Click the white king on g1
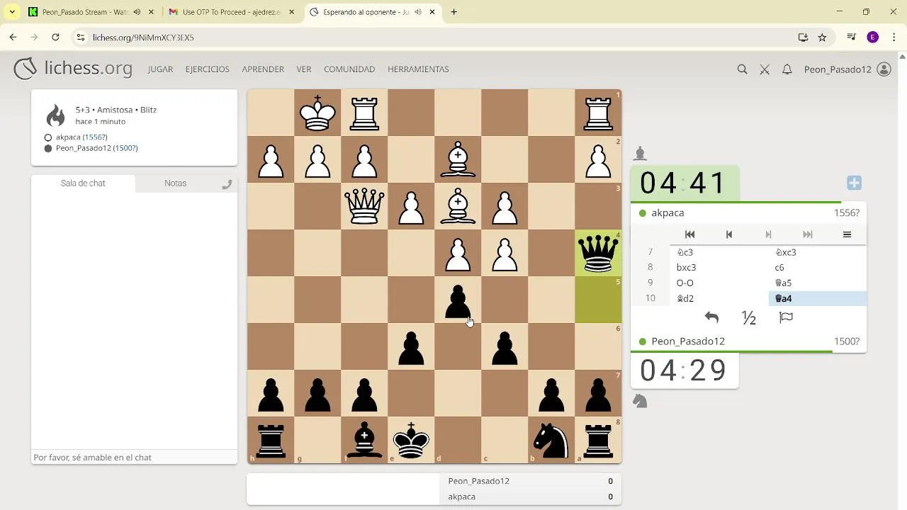 (x=317, y=113)
